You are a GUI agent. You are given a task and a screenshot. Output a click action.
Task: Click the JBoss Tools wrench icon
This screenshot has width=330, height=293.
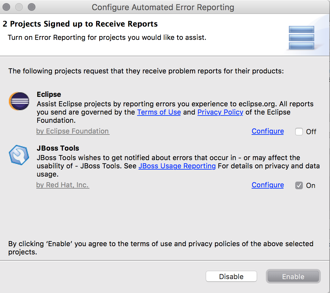click(x=19, y=155)
